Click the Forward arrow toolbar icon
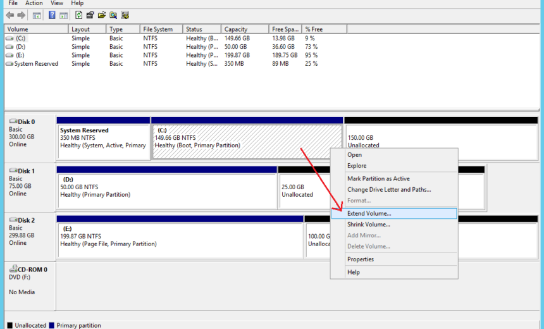 click(x=22, y=15)
